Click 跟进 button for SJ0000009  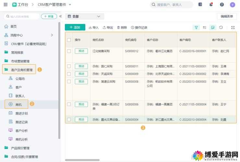pos(81,74)
